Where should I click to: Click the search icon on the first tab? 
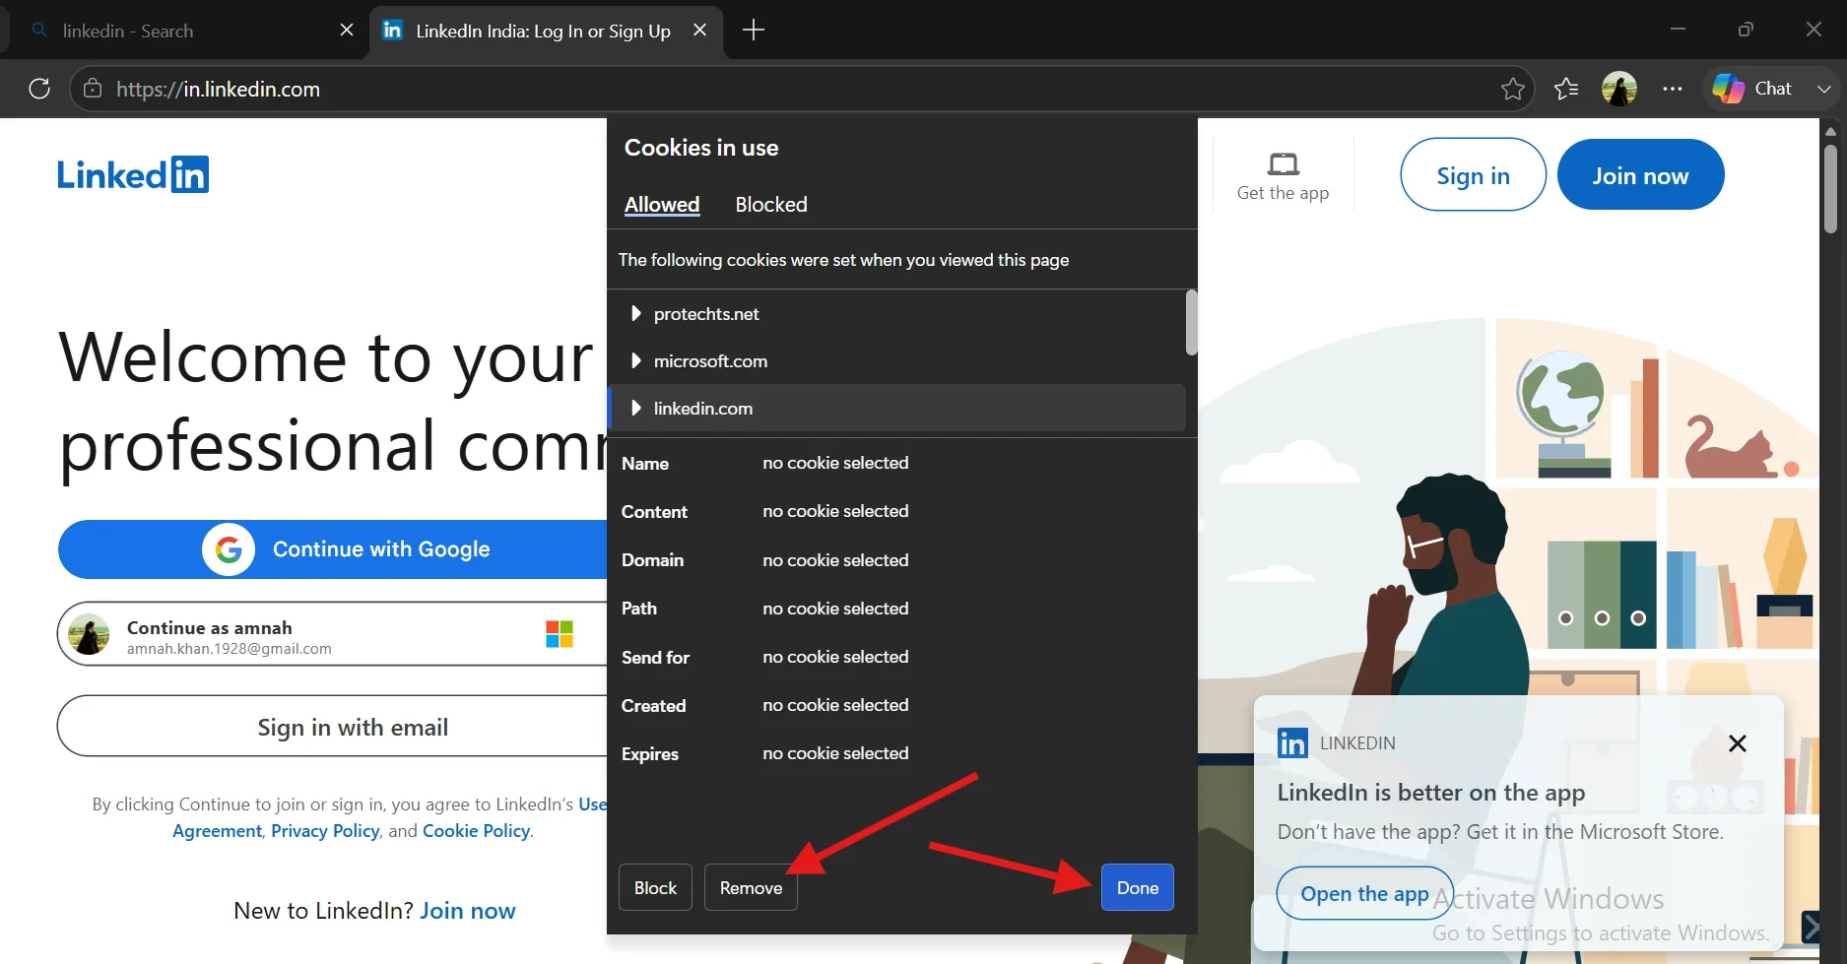pos(39,31)
